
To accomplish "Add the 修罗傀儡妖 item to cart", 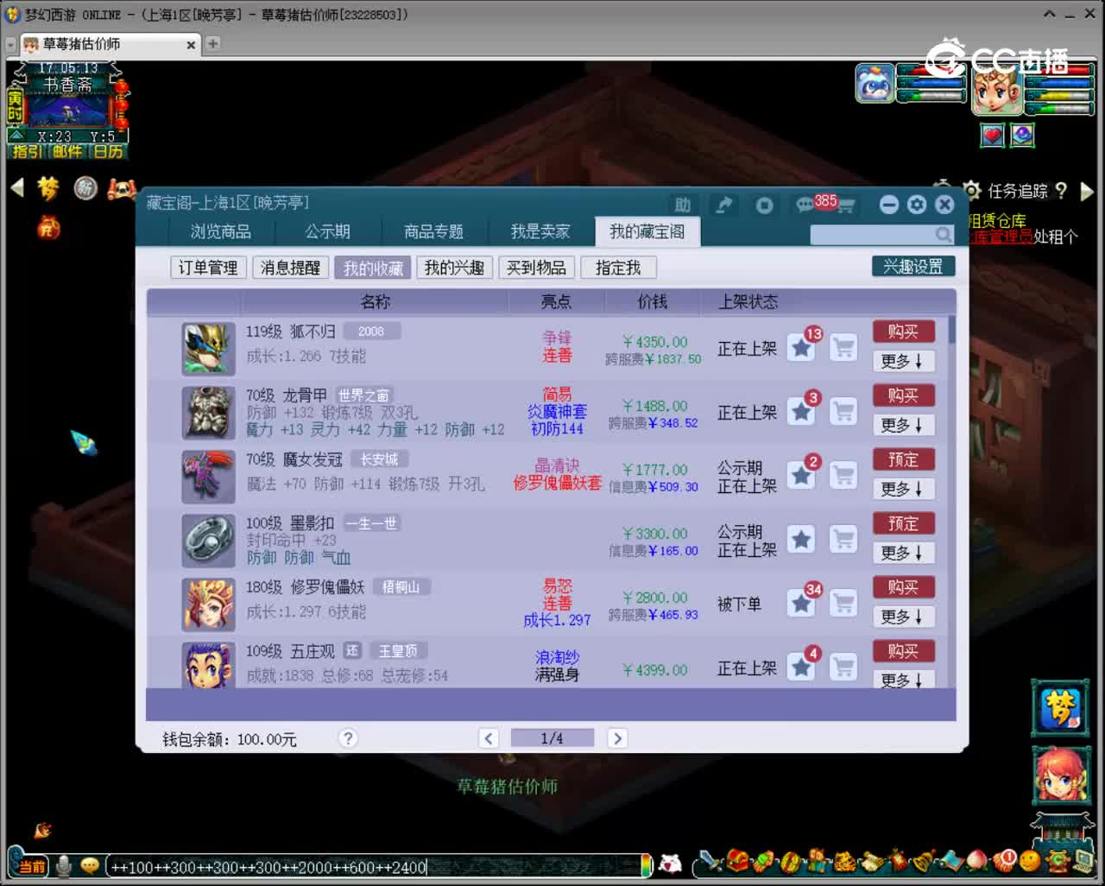I will pyautogui.click(x=843, y=603).
